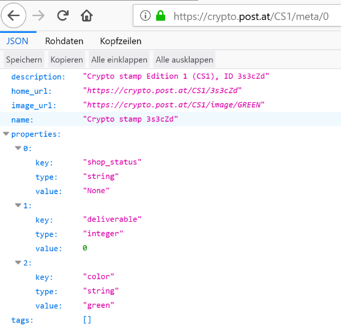341x336 pixels.
Task: Collapse the properties node
Action: coord(6,134)
